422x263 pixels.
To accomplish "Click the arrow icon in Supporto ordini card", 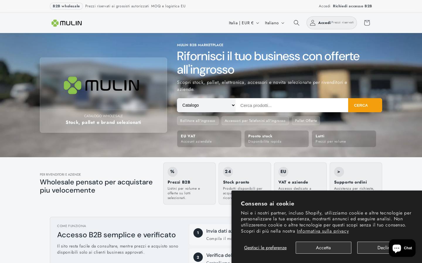I will [x=339, y=172].
